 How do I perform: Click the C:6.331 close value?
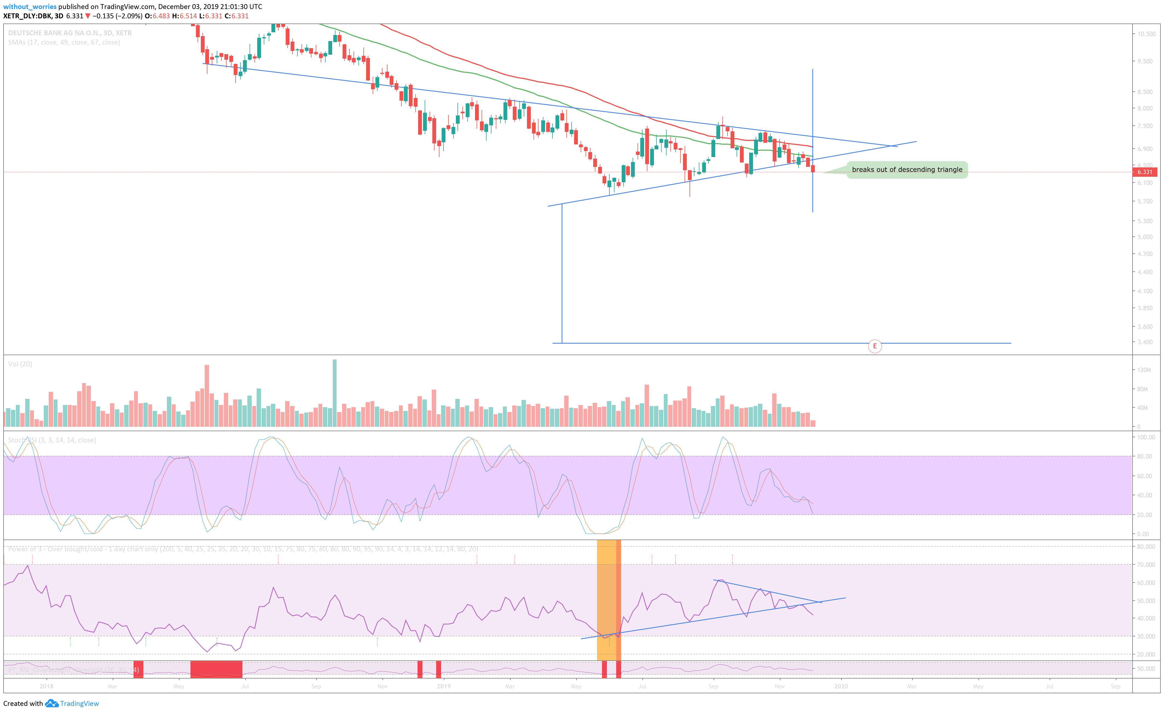(x=237, y=16)
